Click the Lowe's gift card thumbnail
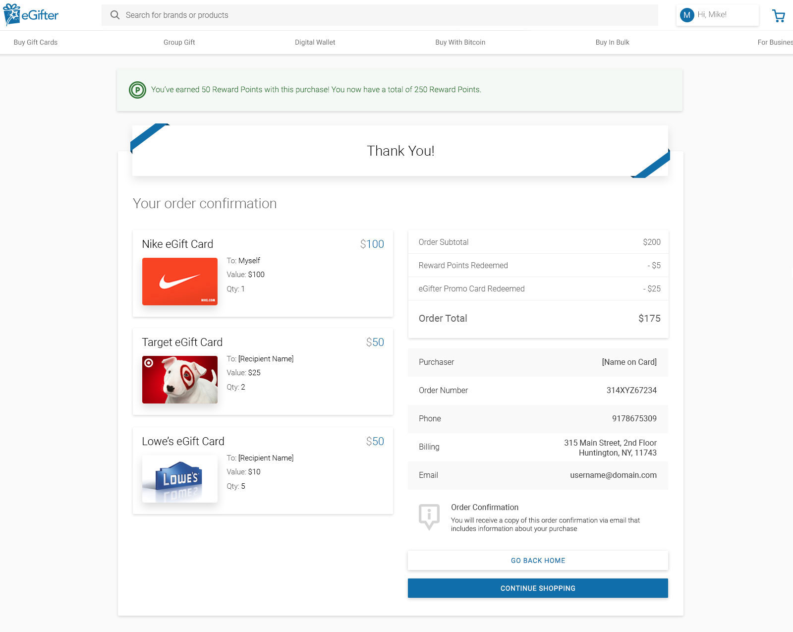Viewport: 793px width, 632px height. [180, 479]
